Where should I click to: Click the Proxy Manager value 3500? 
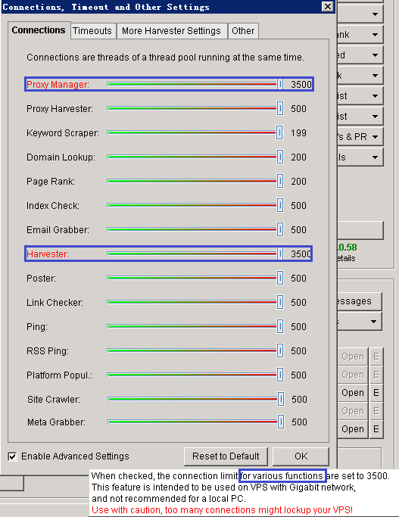(x=301, y=85)
